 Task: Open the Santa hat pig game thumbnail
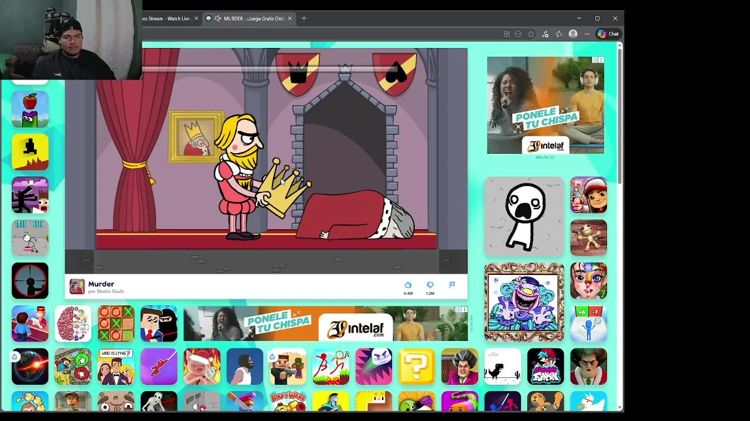click(202, 367)
